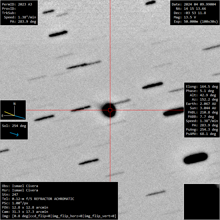
Task: Click the 'PSc: 1.00"/px' line
Action: coord(15,203)
